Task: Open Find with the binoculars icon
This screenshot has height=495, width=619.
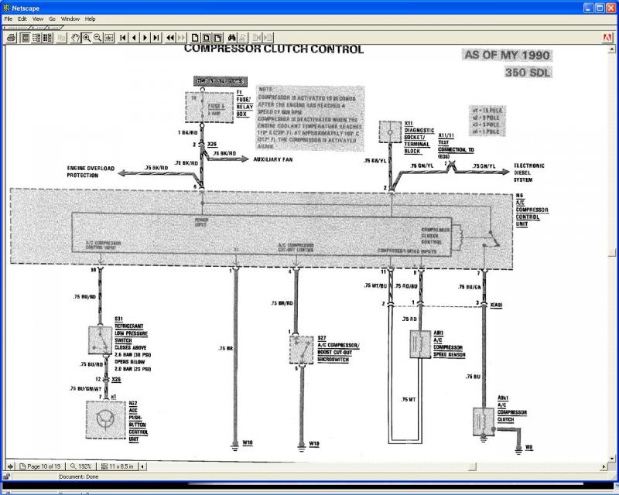Action: coord(232,38)
